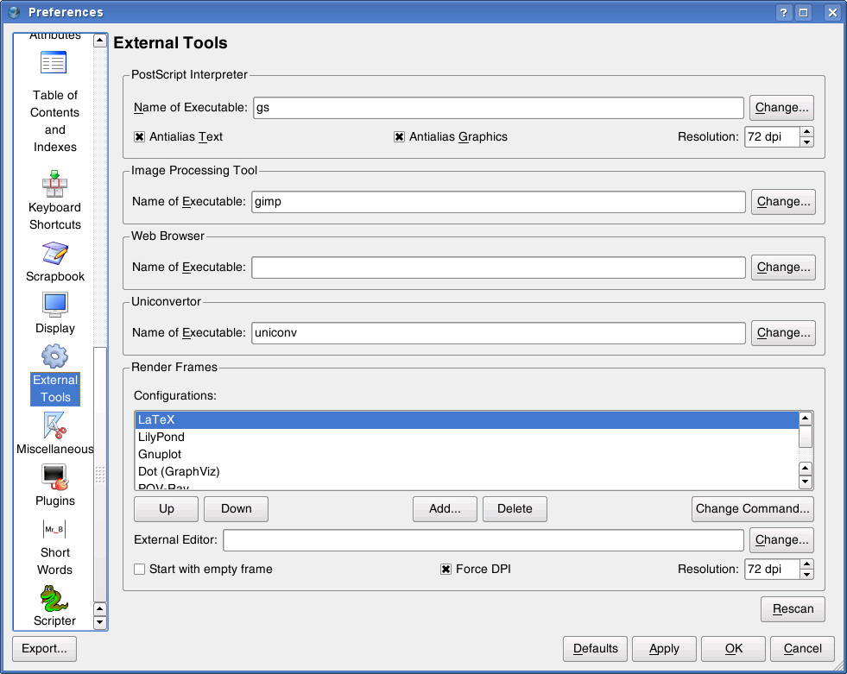
Task: Open Miscellaneous preferences icon
Action: (54, 425)
